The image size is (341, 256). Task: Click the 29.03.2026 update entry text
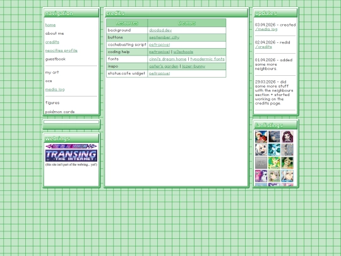[274, 92]
